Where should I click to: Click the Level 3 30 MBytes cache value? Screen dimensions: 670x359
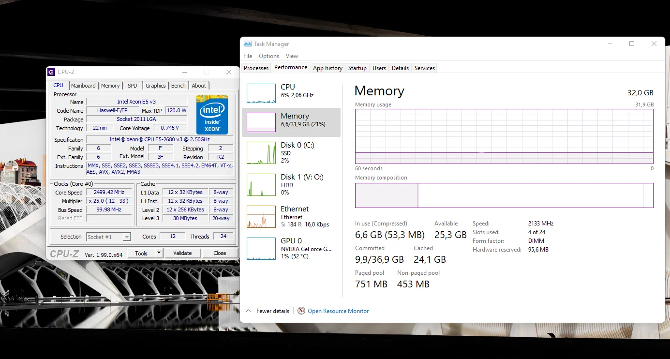[x=185, y=219]
